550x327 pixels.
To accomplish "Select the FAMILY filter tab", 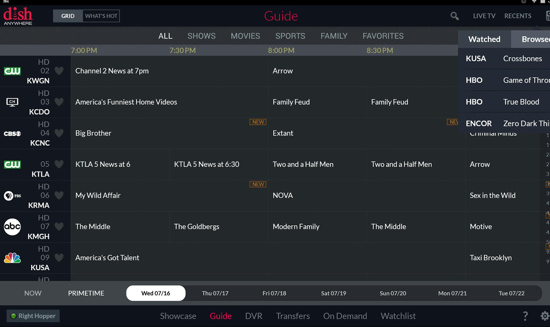I will (x=334, y=36).
